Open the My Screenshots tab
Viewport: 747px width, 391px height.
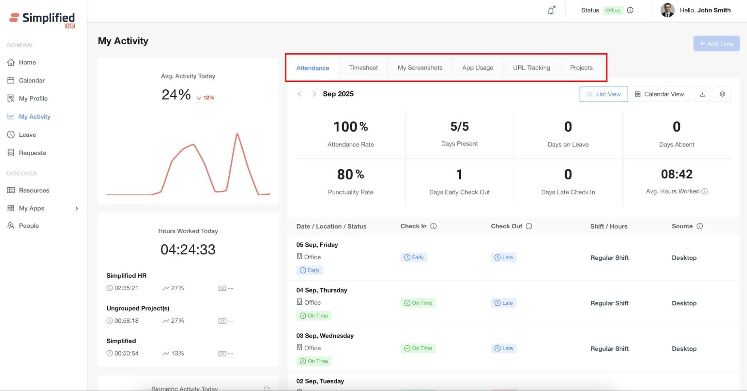tap(420, 68)
